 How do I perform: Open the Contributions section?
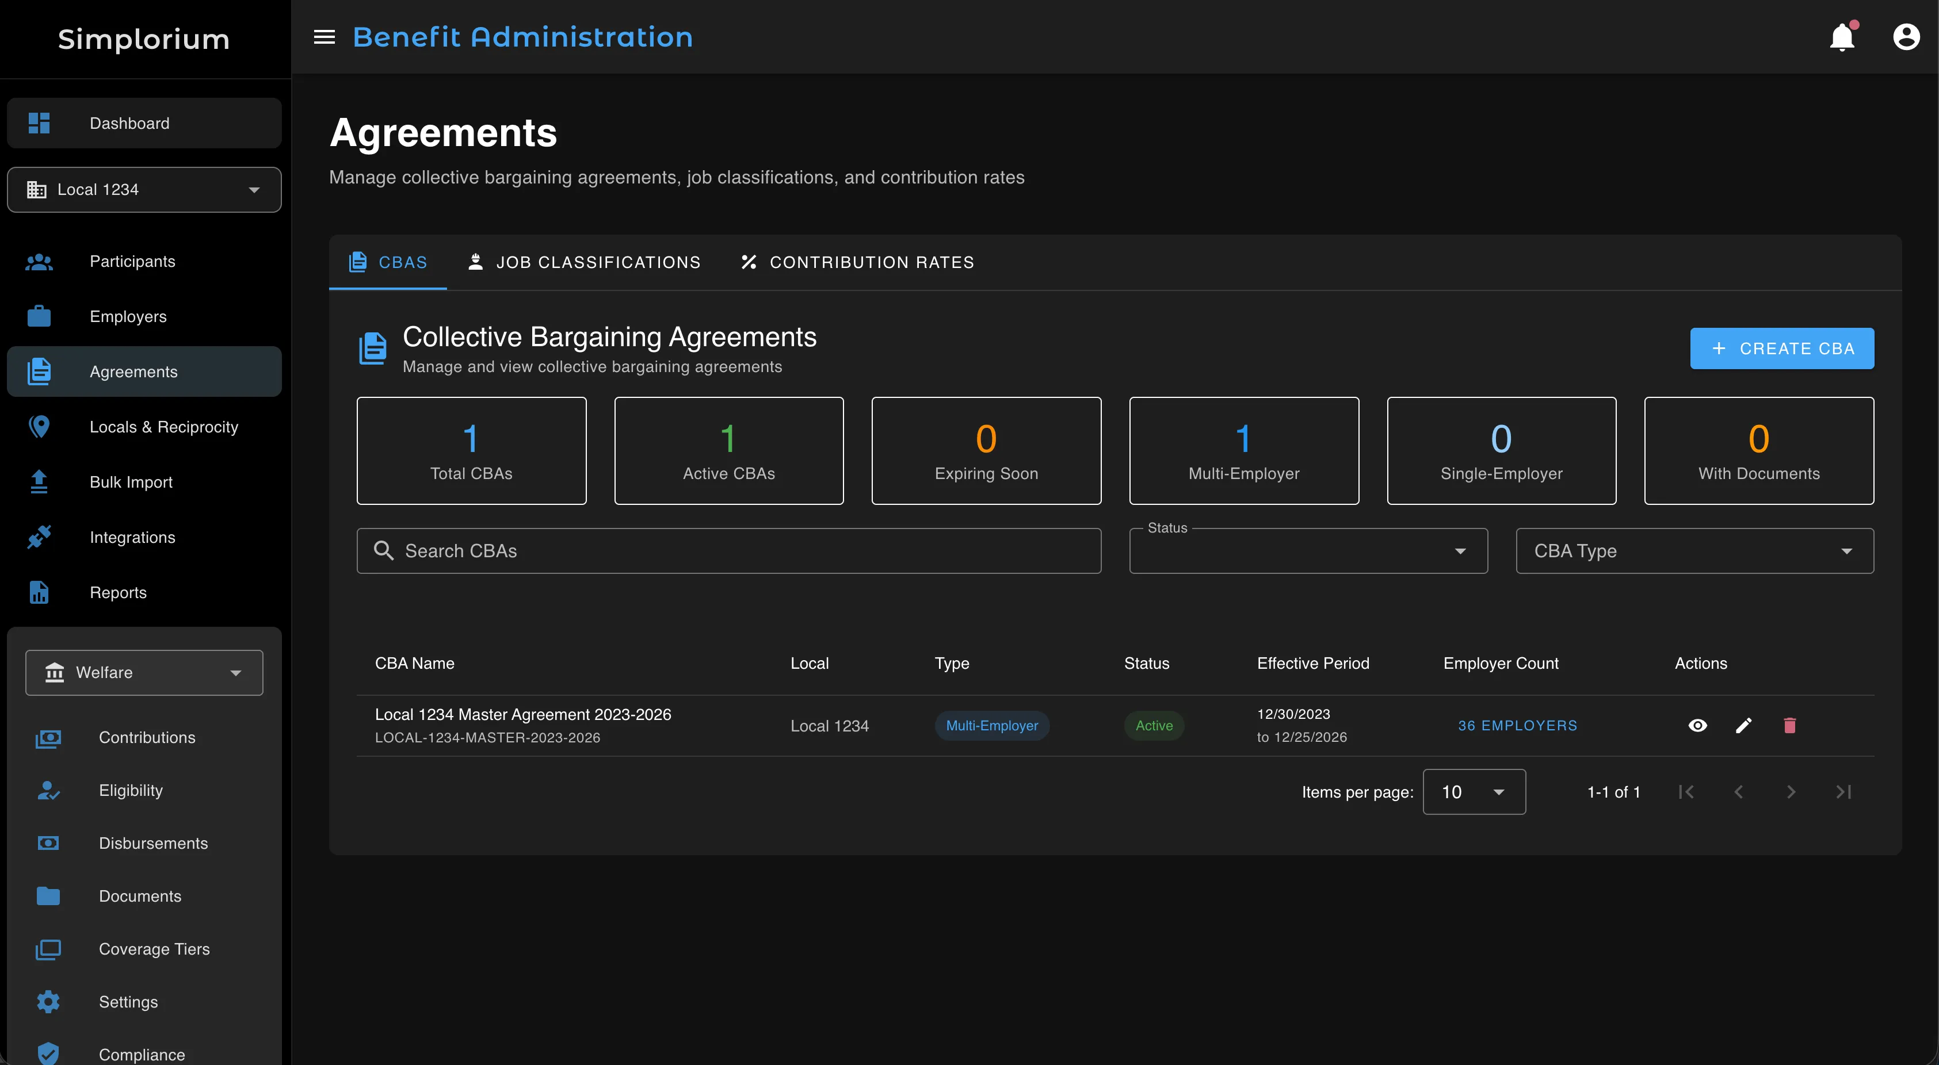147,737
